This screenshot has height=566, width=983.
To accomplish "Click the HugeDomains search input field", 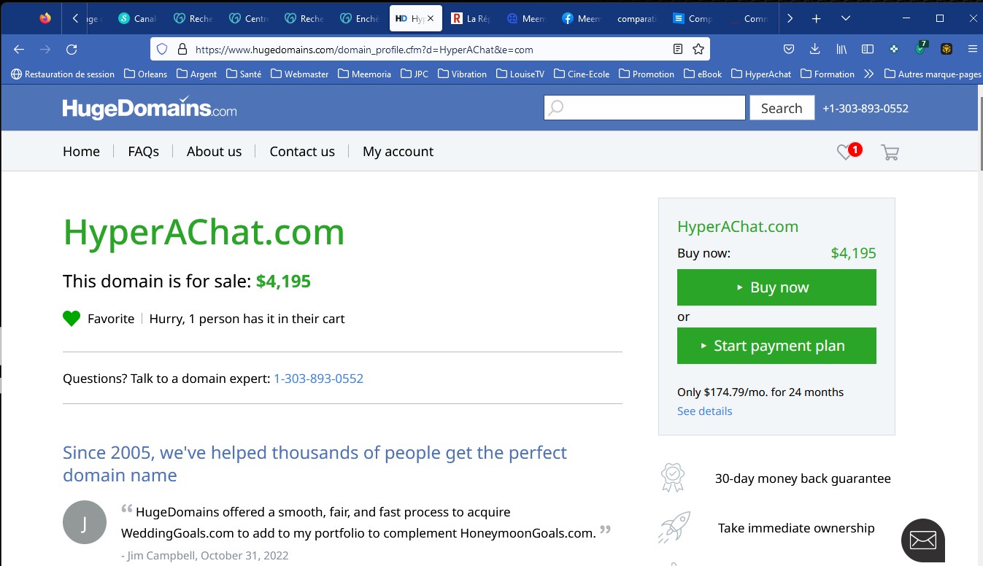I will (645, 108).
